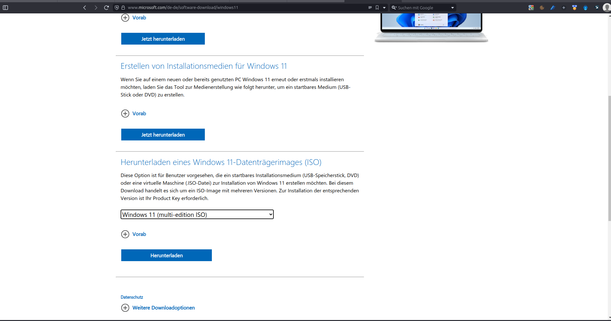The width and height of the screenshot is (611, 321).
Task: Click the plus extension button
Action: click(x=564, y=8)
